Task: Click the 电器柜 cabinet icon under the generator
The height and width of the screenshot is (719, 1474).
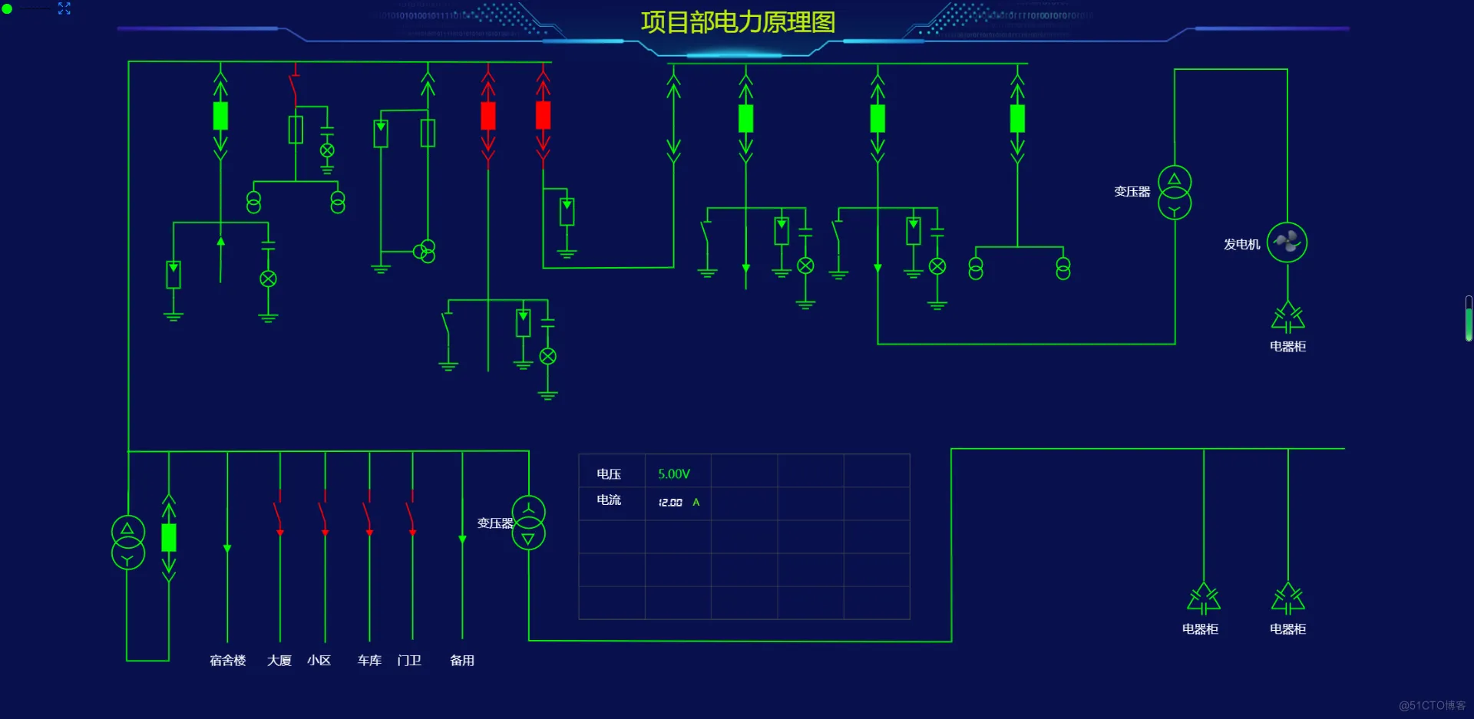Action: [x=1288, y=316]
